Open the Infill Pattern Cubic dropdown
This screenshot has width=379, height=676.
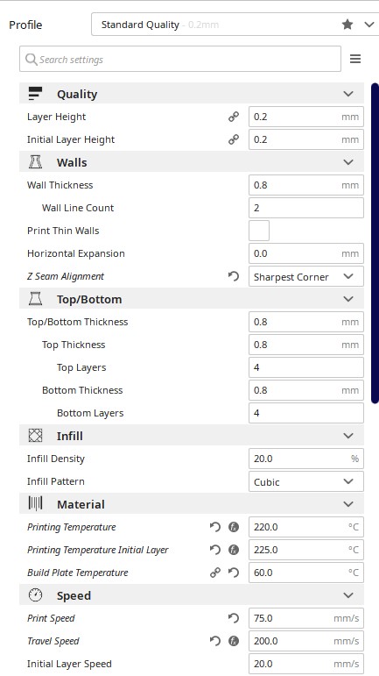(305, 481)
